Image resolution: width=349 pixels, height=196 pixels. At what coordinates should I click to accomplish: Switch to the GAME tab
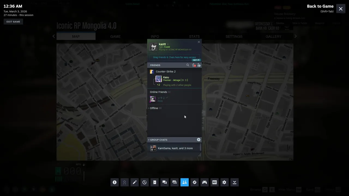coord(115,36)
